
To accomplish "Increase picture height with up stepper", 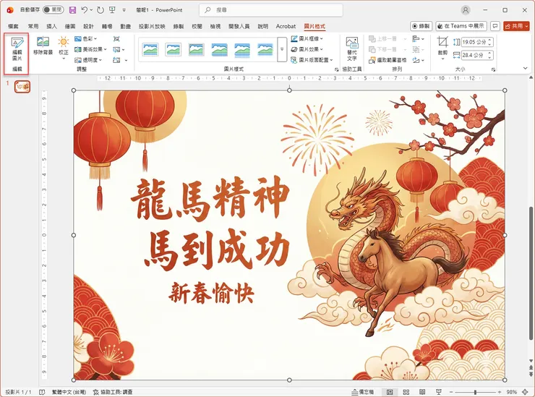I will [490, 40].
